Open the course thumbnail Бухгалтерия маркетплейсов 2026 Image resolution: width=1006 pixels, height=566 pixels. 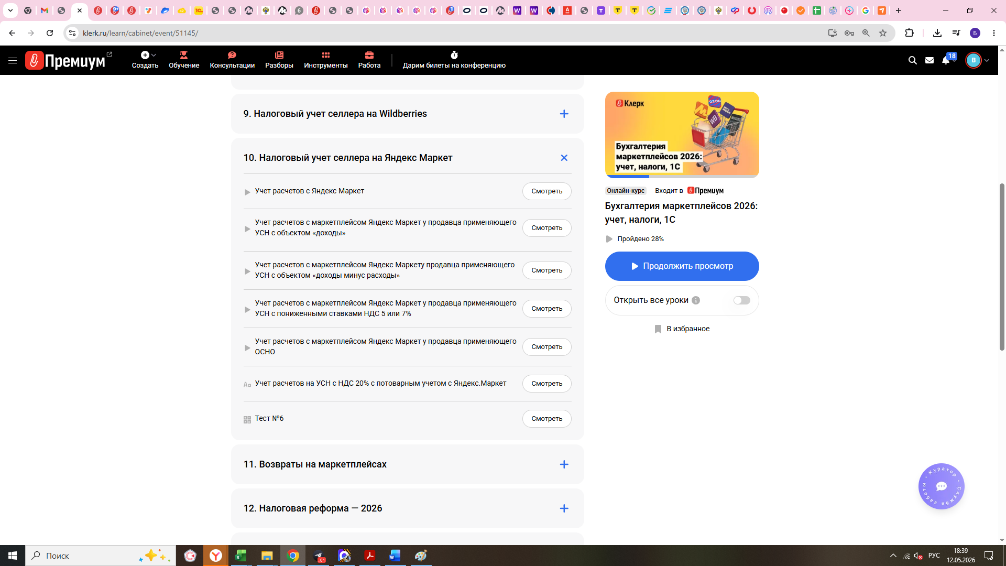(x=682, y=134)
